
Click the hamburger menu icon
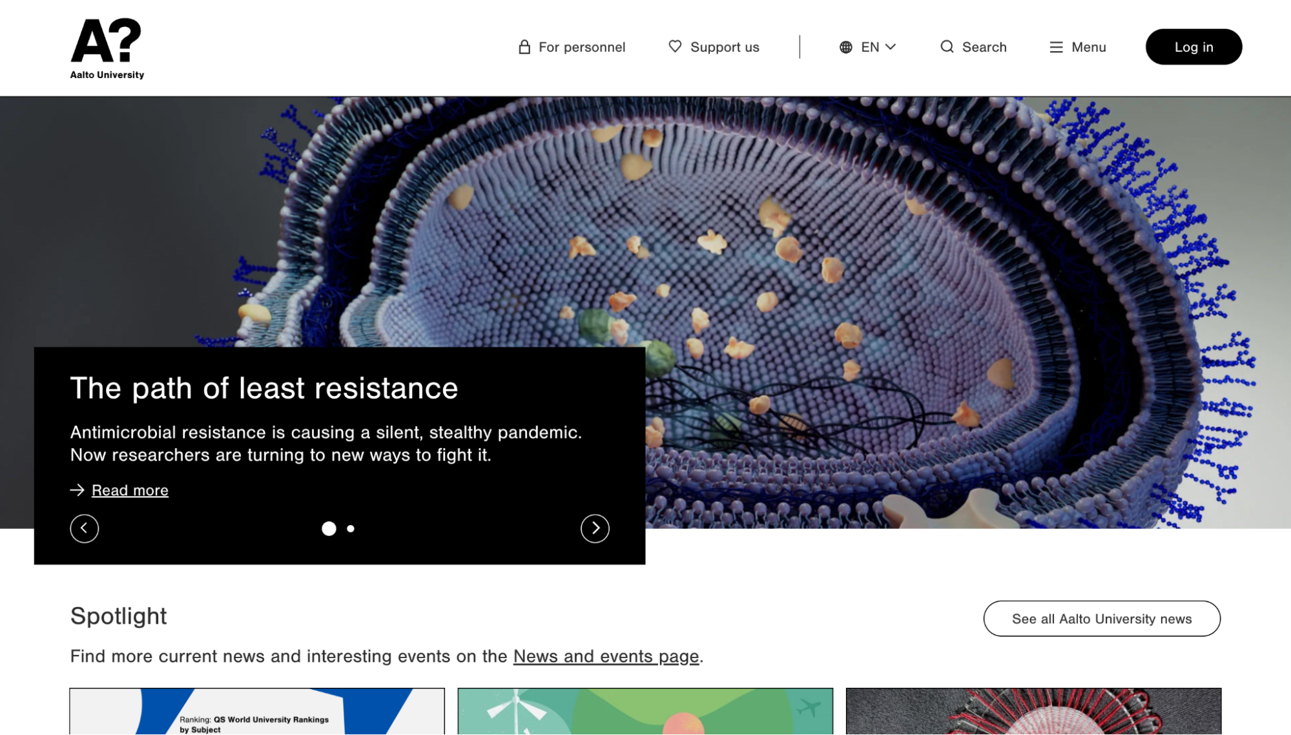[x=1056, y=47]
